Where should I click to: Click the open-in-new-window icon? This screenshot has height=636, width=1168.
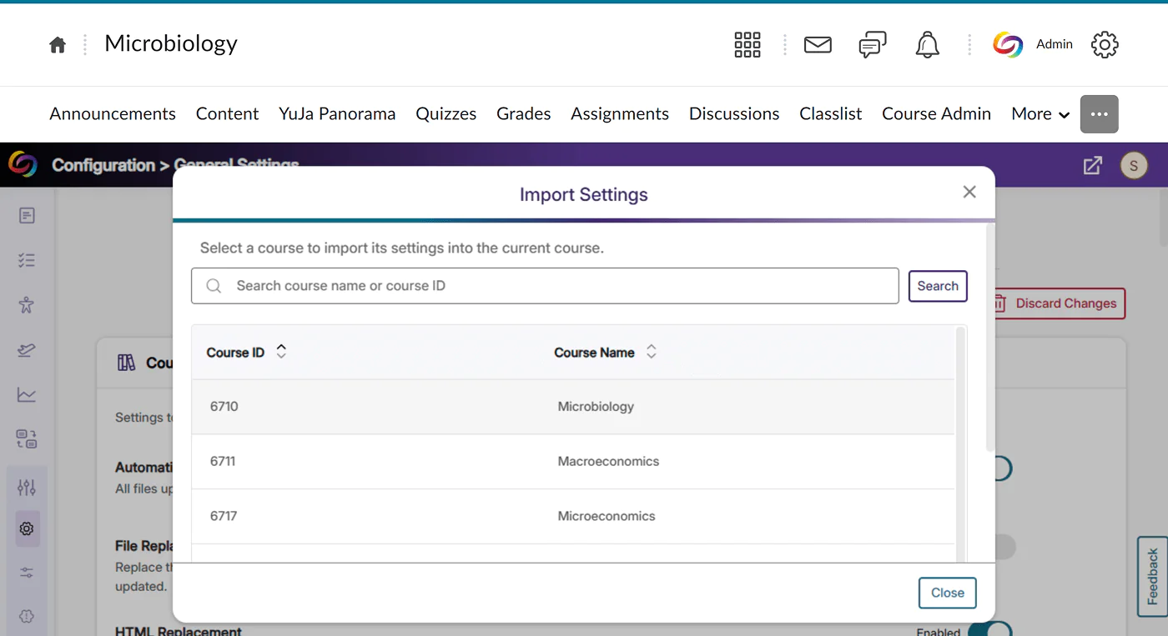click(x=1092, y=165)
